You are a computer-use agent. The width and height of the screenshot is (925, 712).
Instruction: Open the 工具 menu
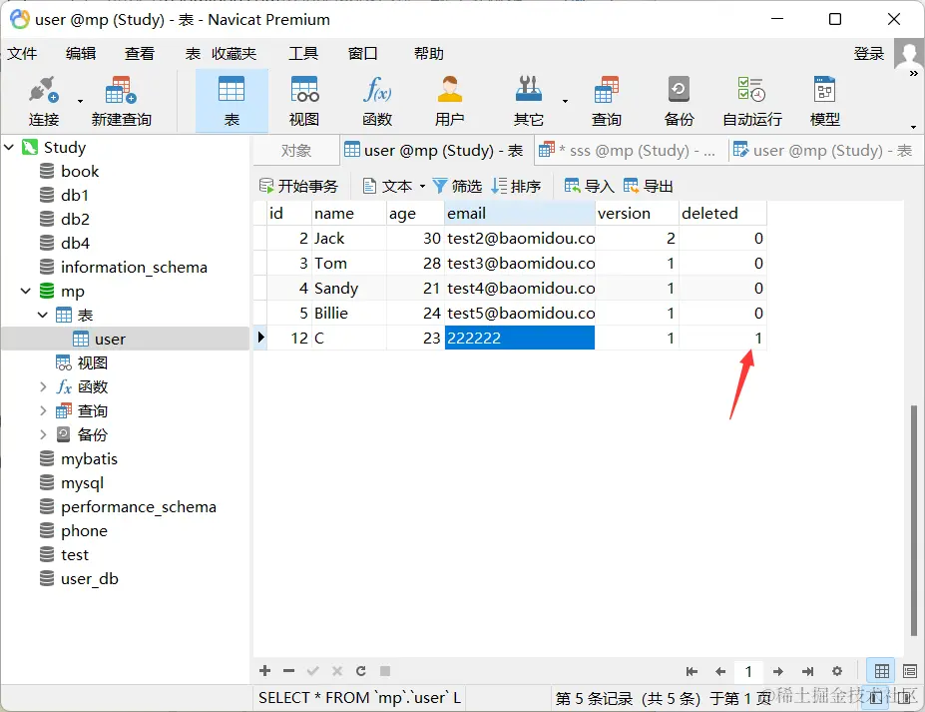(x=303, y=54)
